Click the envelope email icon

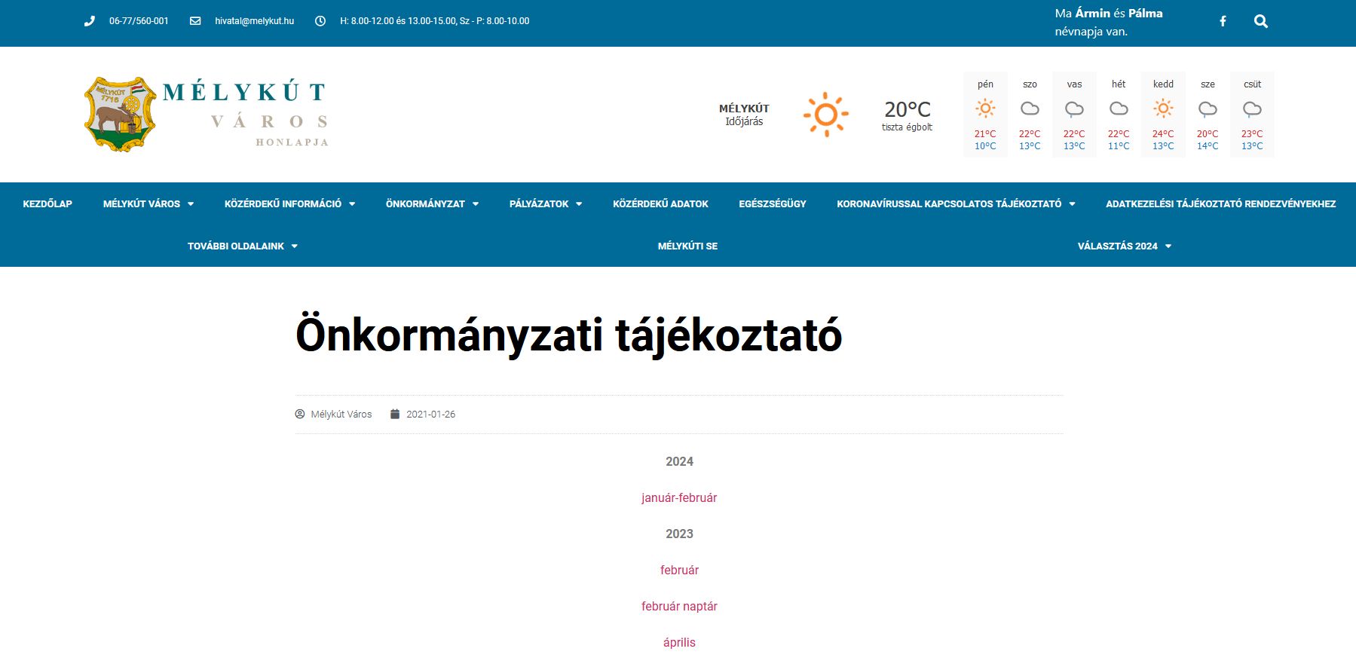pyautogui.click(x=195, y=21)
